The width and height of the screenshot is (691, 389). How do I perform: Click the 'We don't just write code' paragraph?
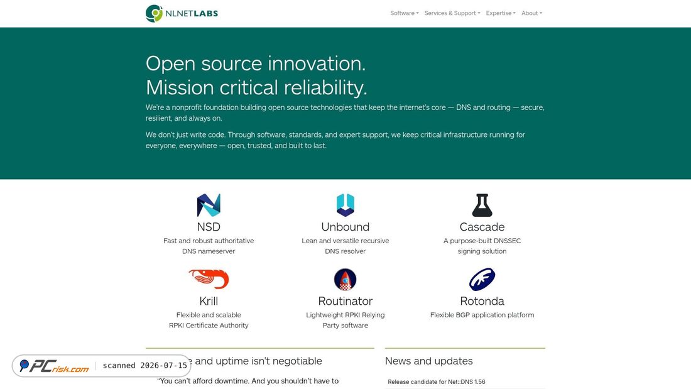[x=335, y=140]
